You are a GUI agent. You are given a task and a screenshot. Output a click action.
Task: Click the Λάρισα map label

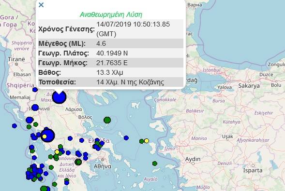click(x=74, y=109)
